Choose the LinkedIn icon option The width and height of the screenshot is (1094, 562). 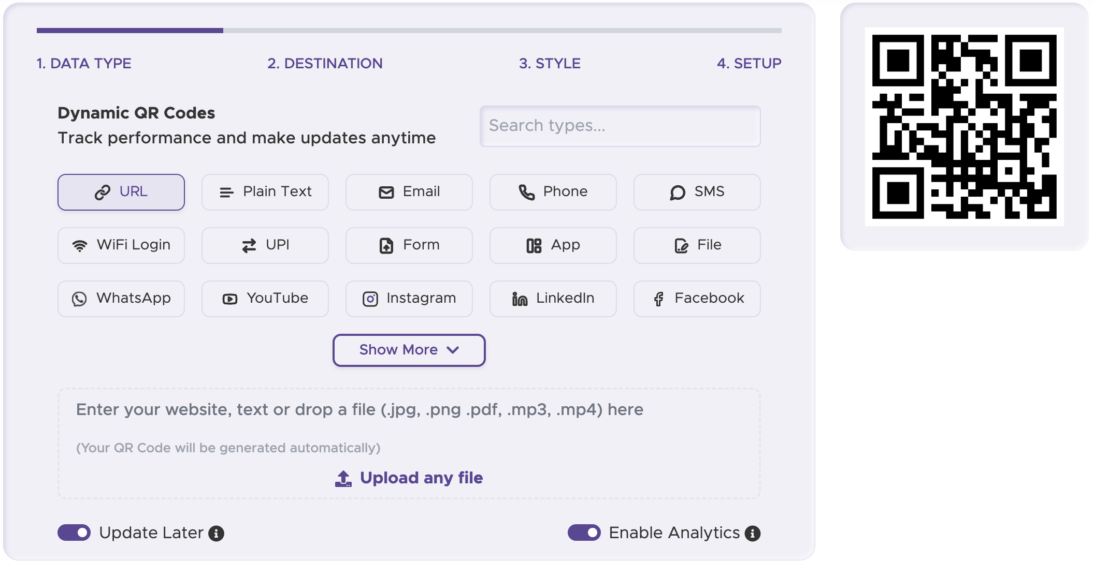pyautogui.click(x=520, y=299)
